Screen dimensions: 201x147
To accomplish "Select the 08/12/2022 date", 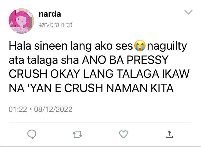I will 53,109.
